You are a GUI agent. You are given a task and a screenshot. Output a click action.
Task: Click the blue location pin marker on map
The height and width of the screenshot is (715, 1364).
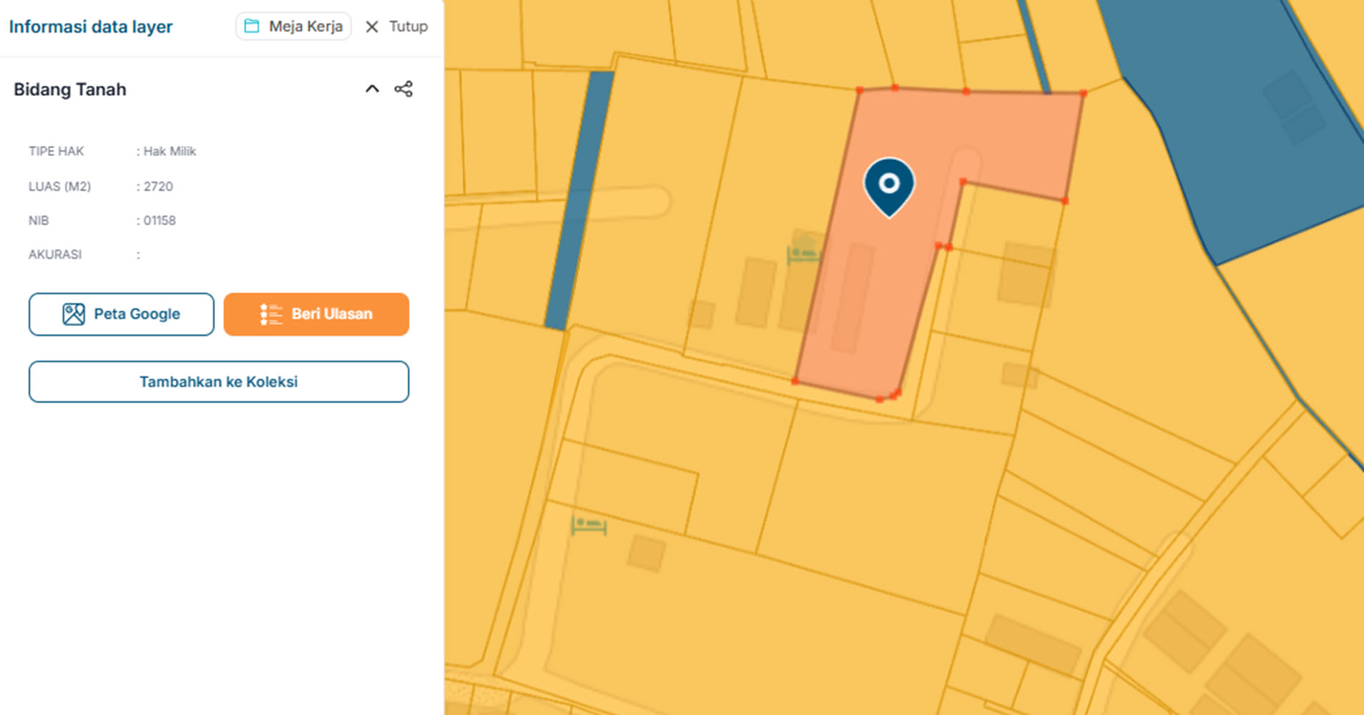coord(888,185)
